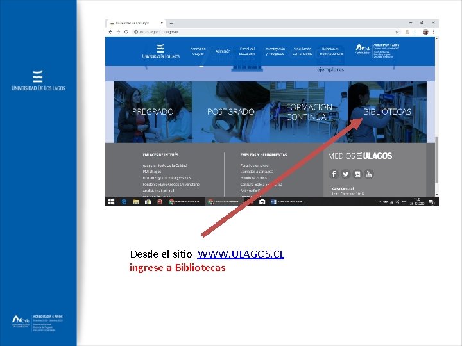Launch Edge from the taskbar
The image size is (462, 346).
(x=124, y=202)
